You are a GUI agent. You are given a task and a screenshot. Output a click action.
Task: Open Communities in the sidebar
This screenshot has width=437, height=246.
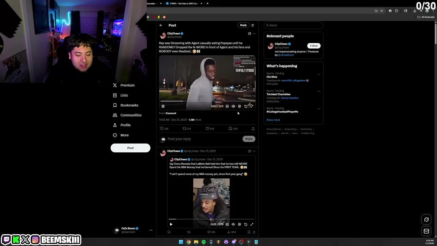click(x=127, y=115)
